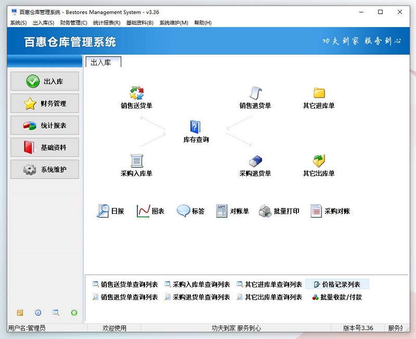Click the 采购退货单 eraser icon

255,162
